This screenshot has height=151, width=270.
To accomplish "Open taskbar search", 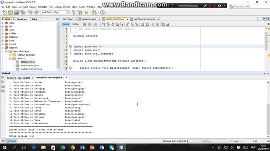I will [14, 147].
